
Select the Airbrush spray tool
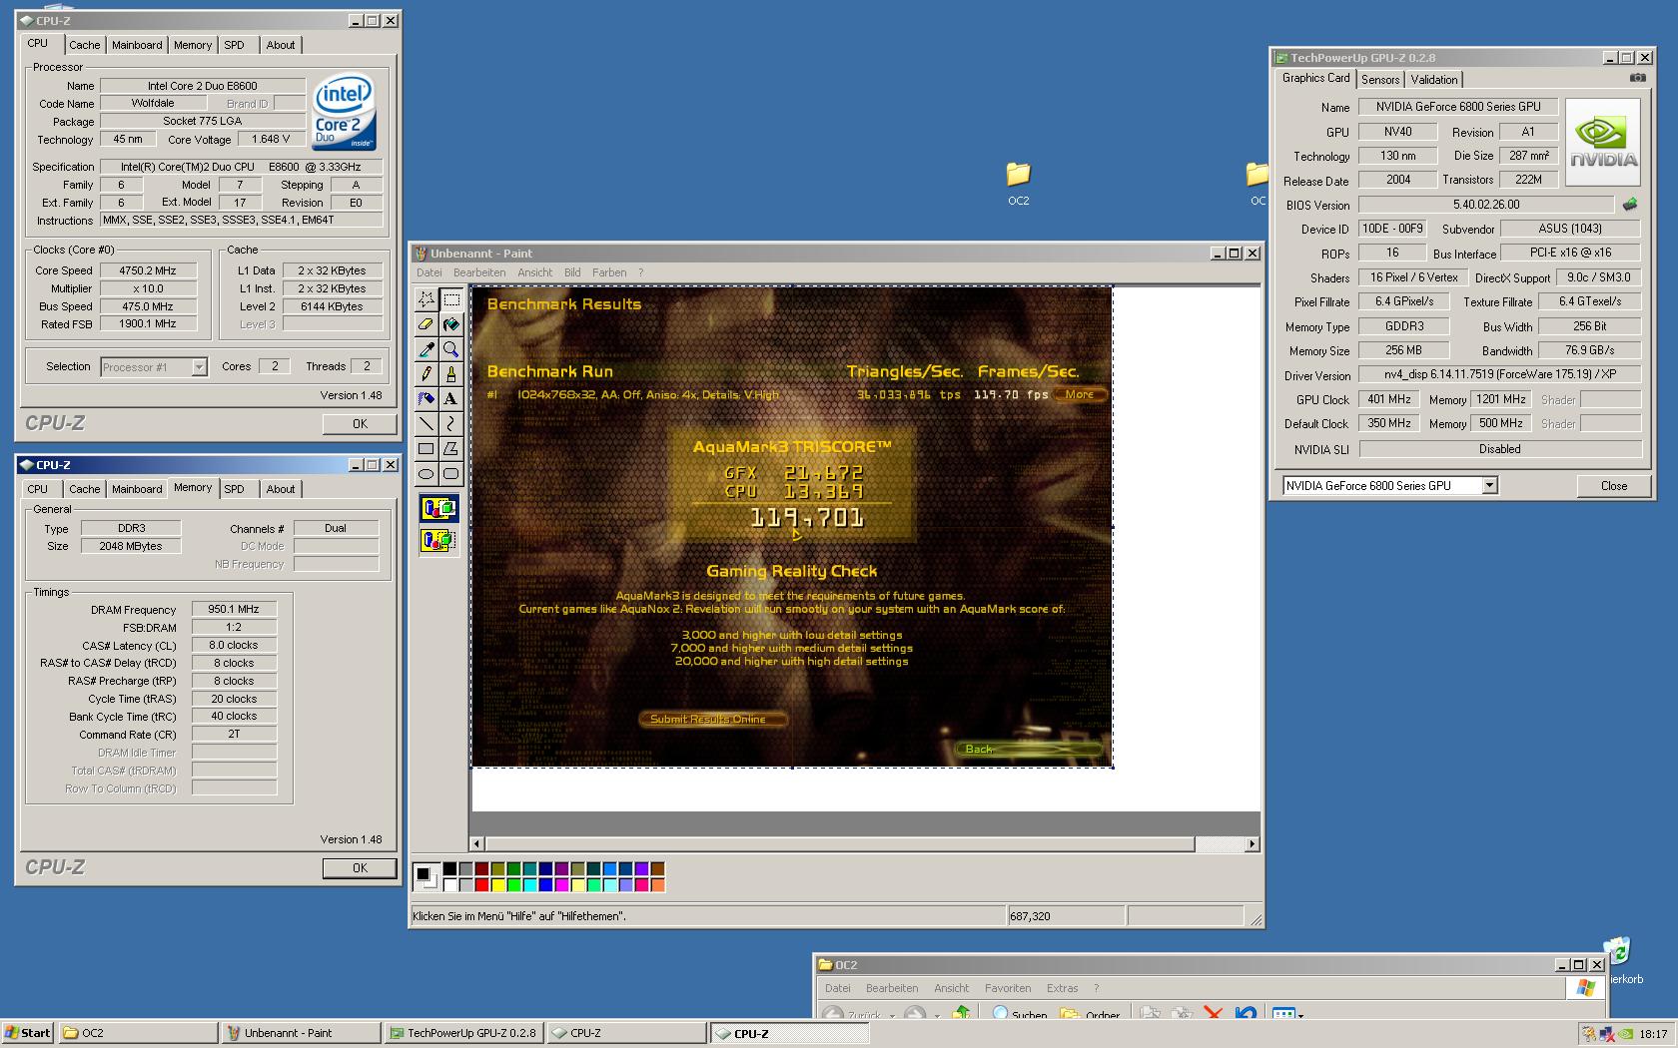[426, 399]
